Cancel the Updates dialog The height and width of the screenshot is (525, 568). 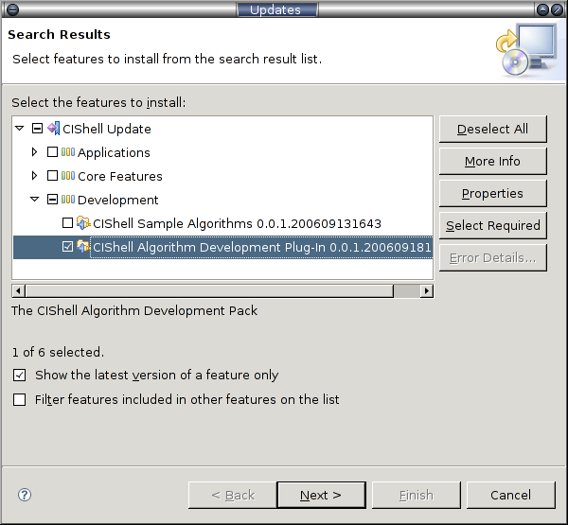(x=511, y=495)
